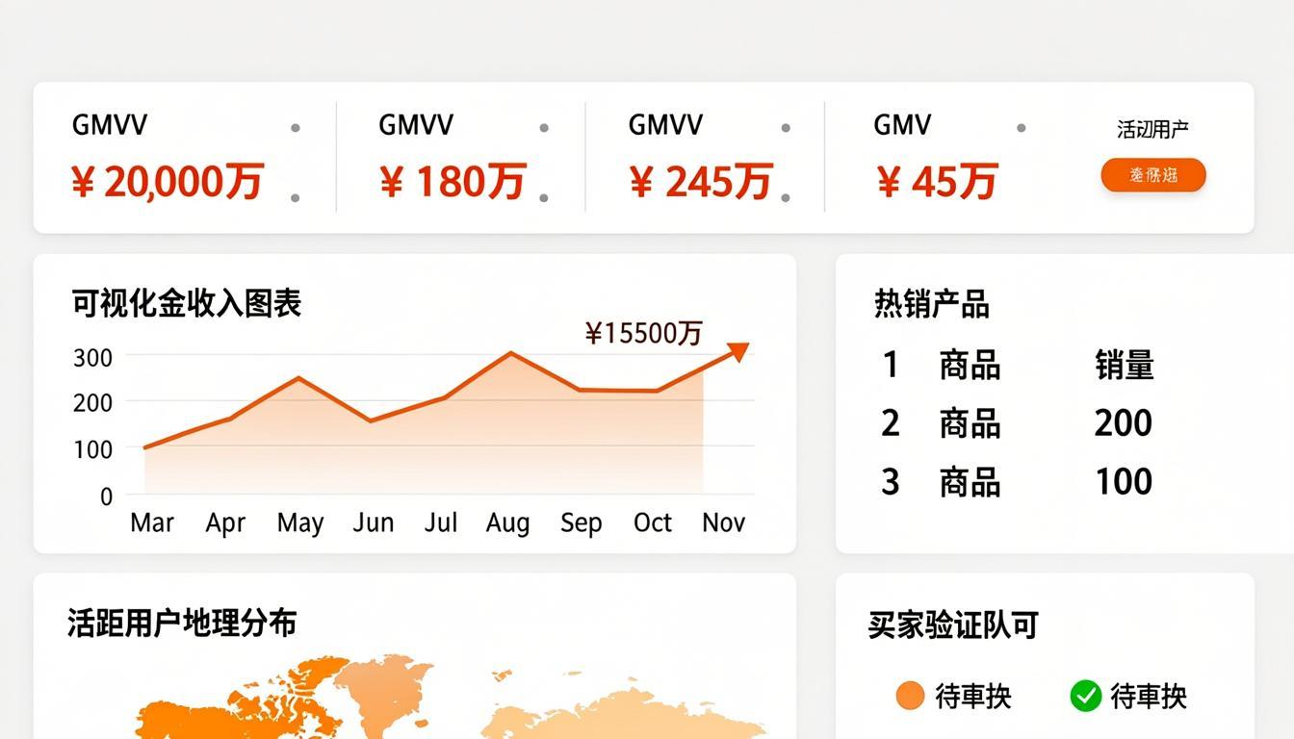The height and width of the screenshot is (739, 1294).
Task: Select the ¥ 245万 GMVV value
Action: (x=701, y=181)
